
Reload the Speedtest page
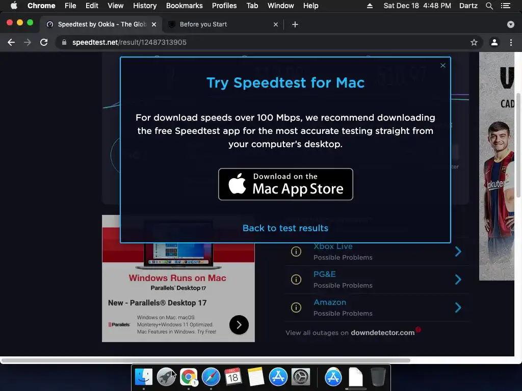pos(44,42)
